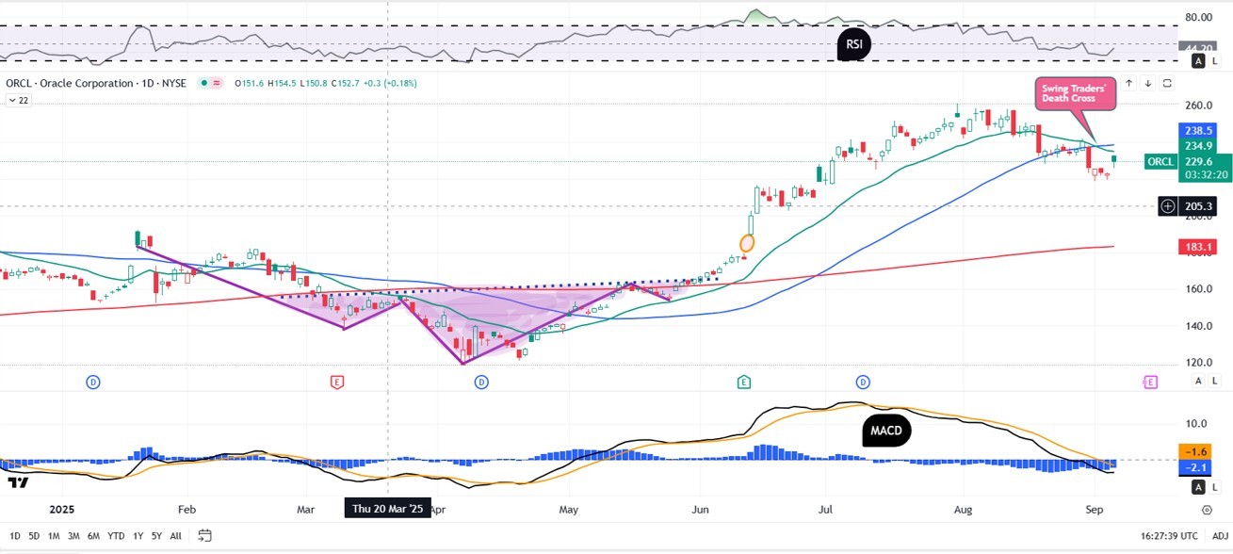Select the 6M time range
The image size is (1233, 554).
(x=93, y=535)
